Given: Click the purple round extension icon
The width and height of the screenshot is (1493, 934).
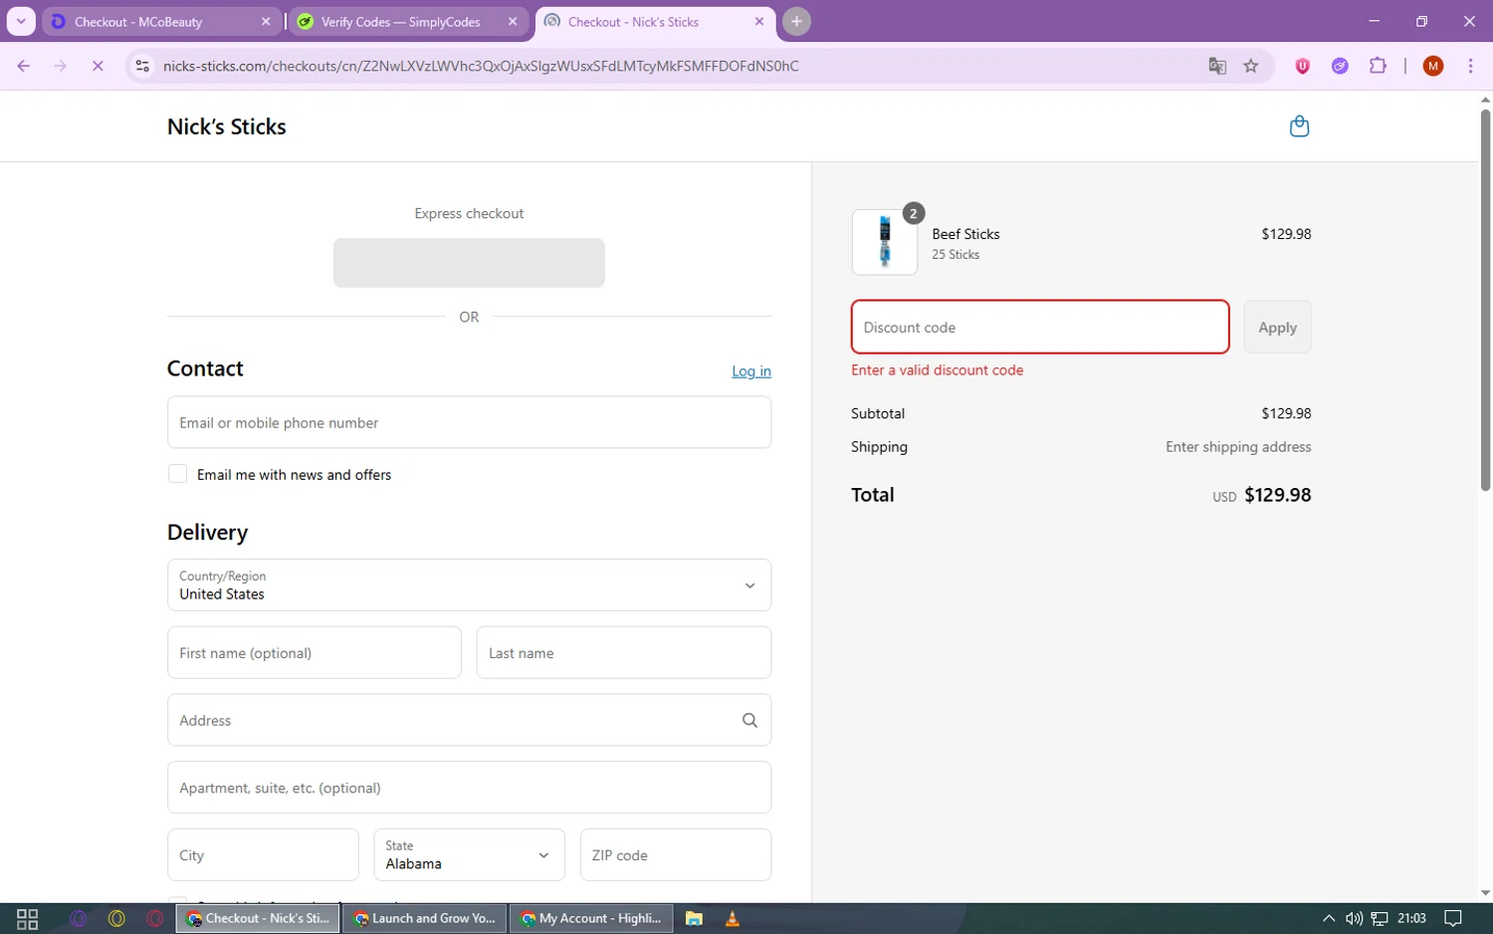Looking at the screenshot, I should (x=1340, y=66).
